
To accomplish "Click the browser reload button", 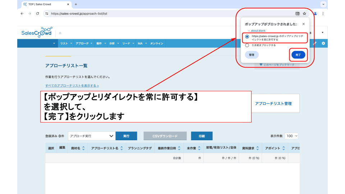I will 37,14.
